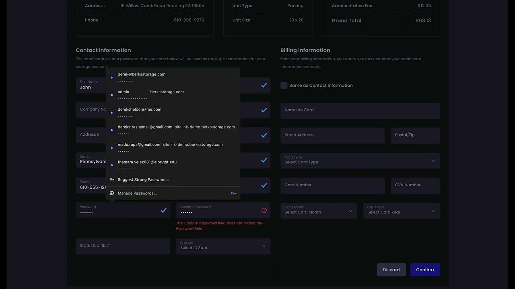
Task: Click Confirm button
Action: tap(425, 270)
